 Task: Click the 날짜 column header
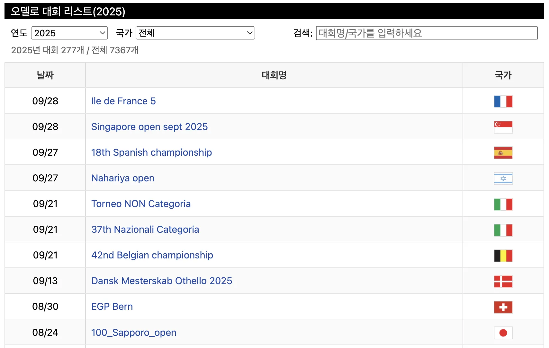[45, 75]
